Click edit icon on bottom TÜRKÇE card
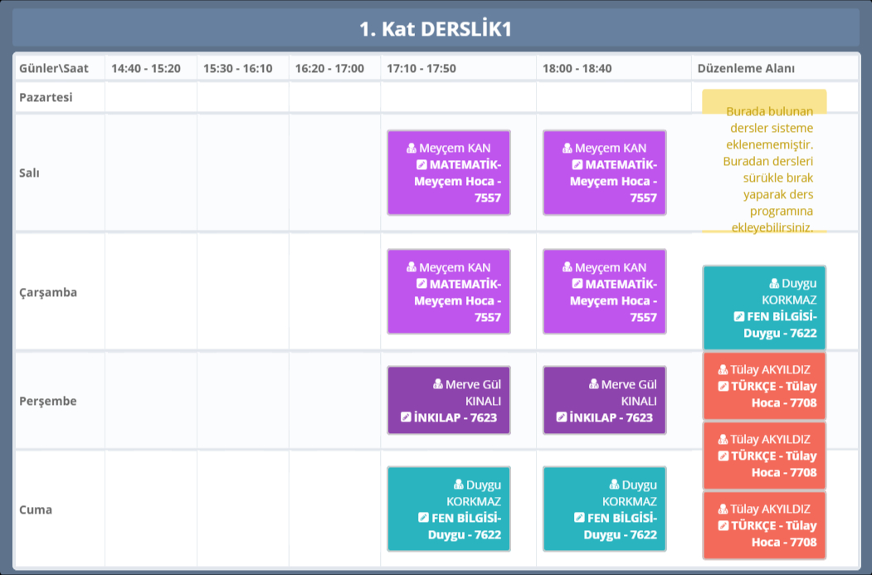872x575 pixels. click(723, 526)
